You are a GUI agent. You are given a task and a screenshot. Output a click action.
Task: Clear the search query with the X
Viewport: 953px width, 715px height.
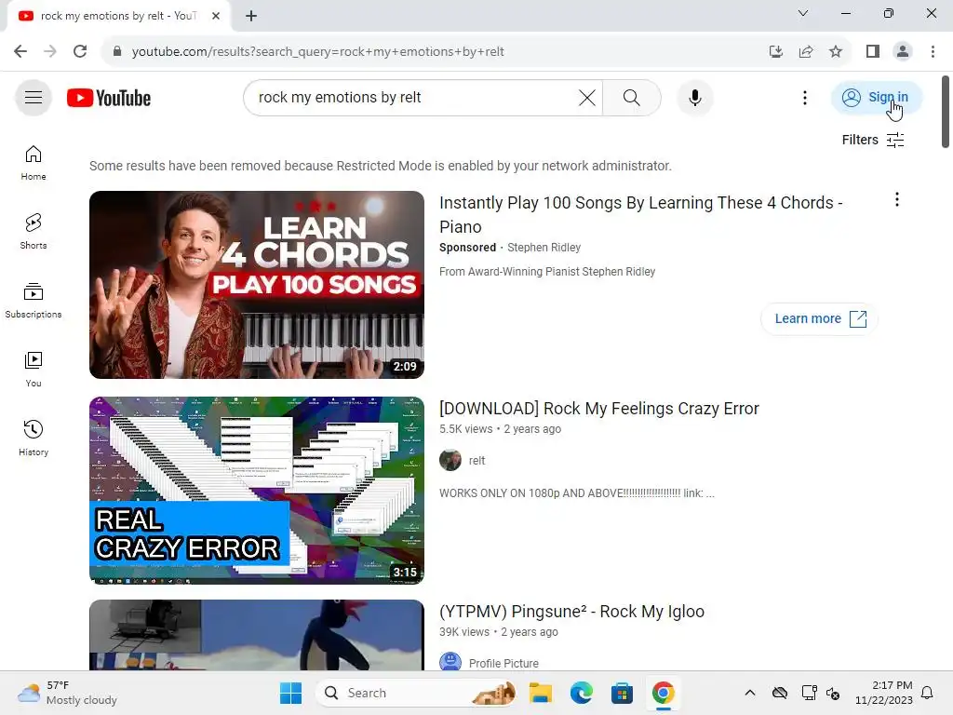pos(586,97)
